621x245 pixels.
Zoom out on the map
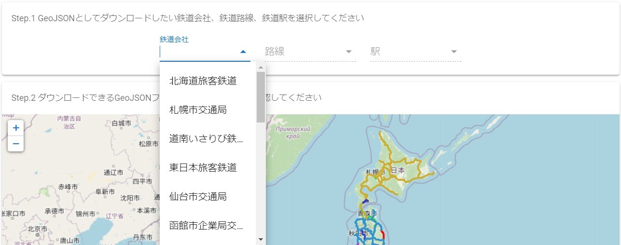15,143
